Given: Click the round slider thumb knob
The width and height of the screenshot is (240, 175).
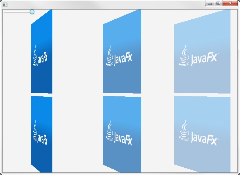Looking at the screenshot, I should 32,12.
